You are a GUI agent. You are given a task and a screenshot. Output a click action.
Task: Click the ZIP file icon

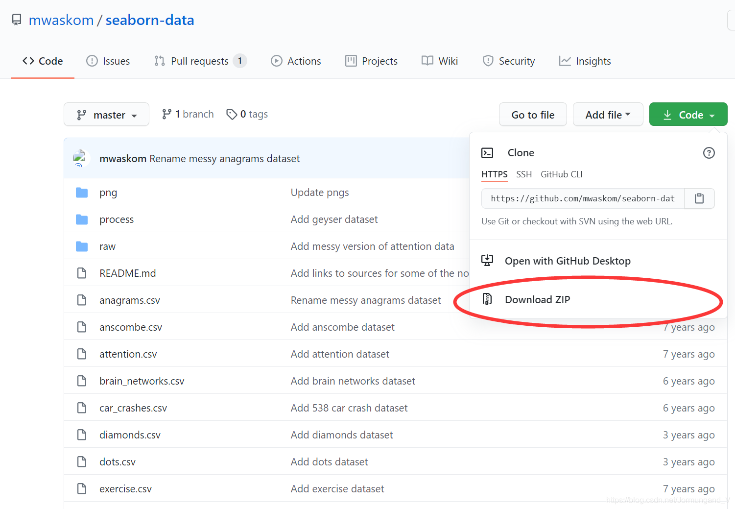487,299
